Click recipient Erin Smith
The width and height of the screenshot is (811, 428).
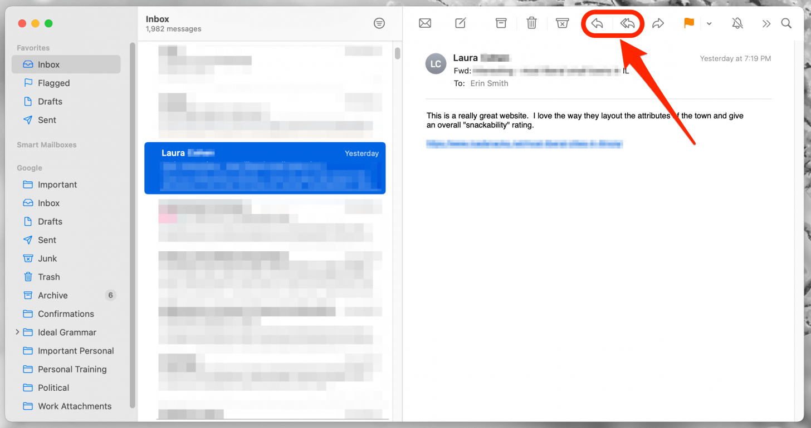(x=489, y=83)
